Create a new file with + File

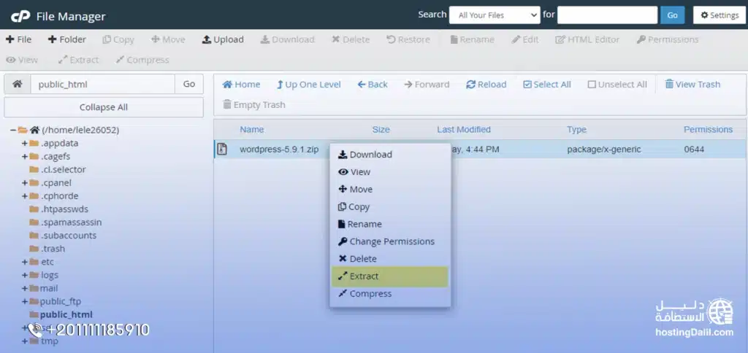(x=18, y=39)
